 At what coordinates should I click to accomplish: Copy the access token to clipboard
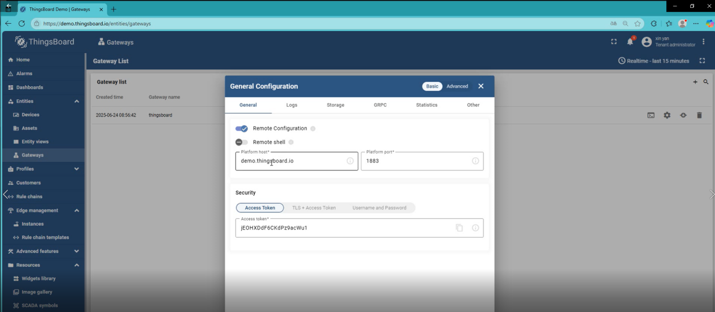(x=459, y=228)
